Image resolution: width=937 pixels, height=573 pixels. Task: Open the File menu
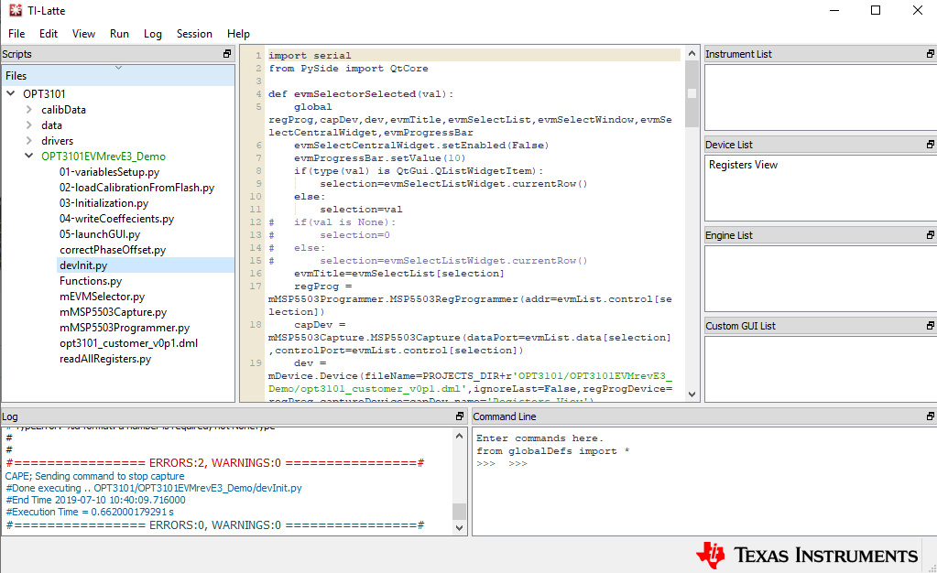click(16, 34)
